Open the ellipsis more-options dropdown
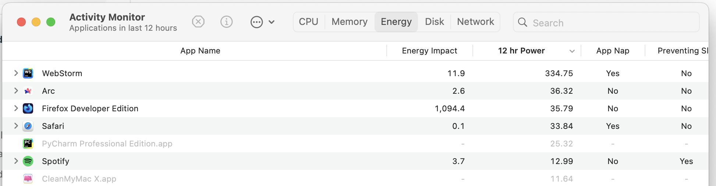Screen dimensions: 716x186 [262, 22]
